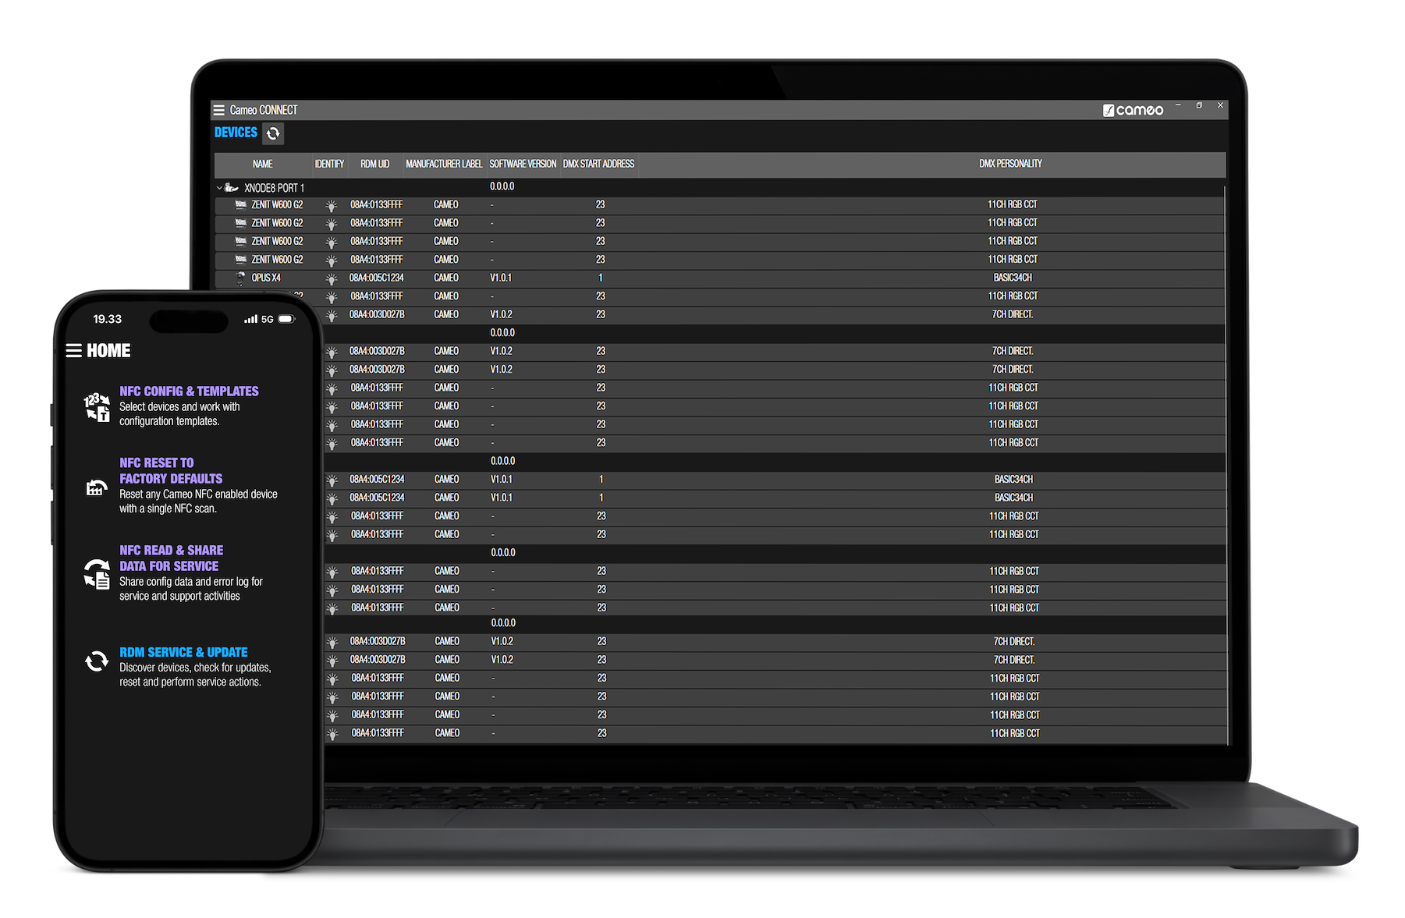Screen dimensions: 1405x918
Task: Click CAMEO label in the OPUS X4 row
Action: pos(446,278)
